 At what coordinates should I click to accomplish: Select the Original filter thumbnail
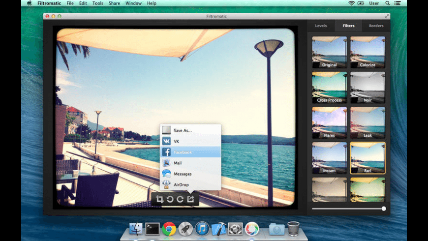pyautogui.click(x=329, y=52)
